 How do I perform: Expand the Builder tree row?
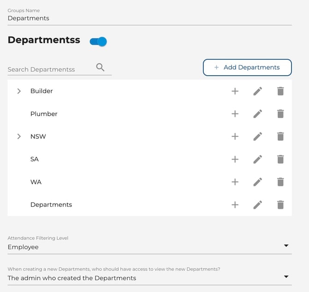[x=19, y=91]
